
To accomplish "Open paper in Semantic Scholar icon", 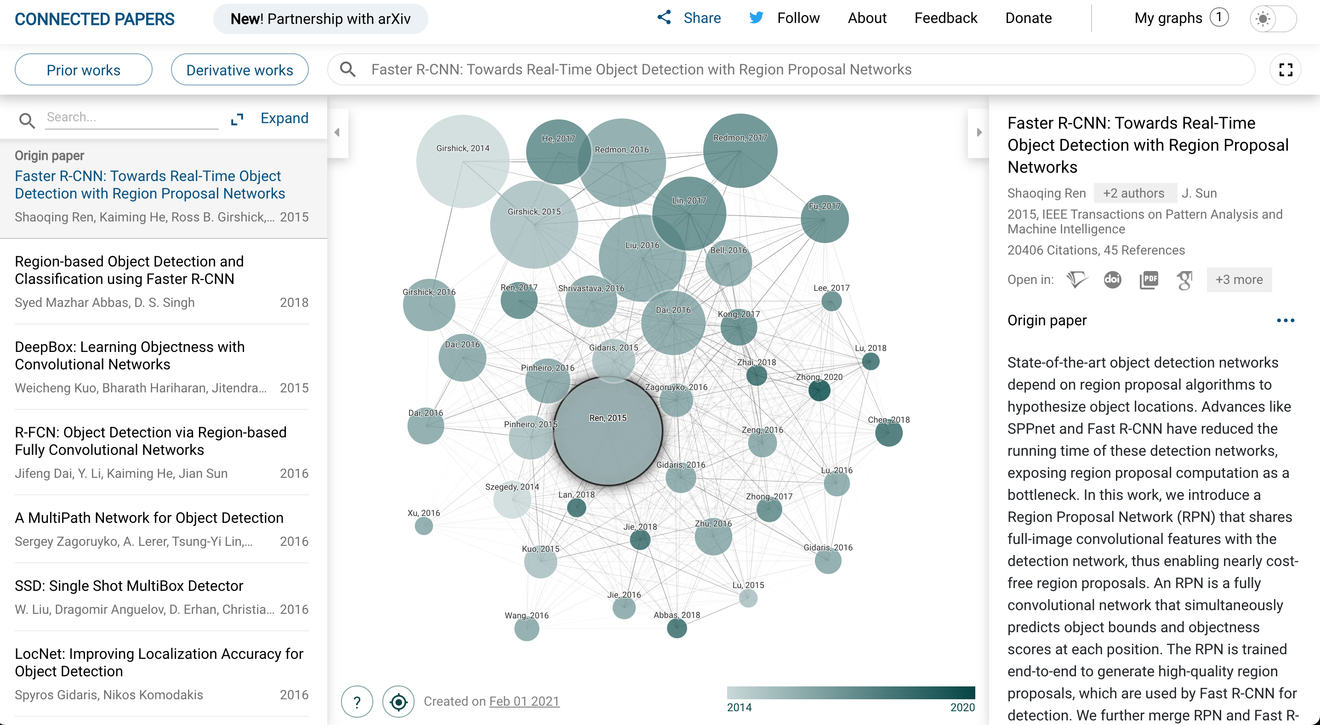I will click(1076, 280).
